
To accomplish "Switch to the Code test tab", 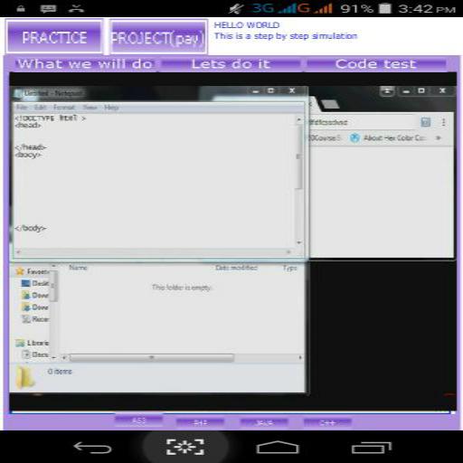I will [376, 64].
